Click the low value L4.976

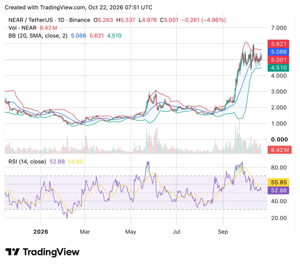pyautogui.click(x=148, y=20)
